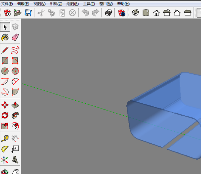Select the Arc tool
The height and width of the screenshot is (174, 201).
(x=5, y=82)
